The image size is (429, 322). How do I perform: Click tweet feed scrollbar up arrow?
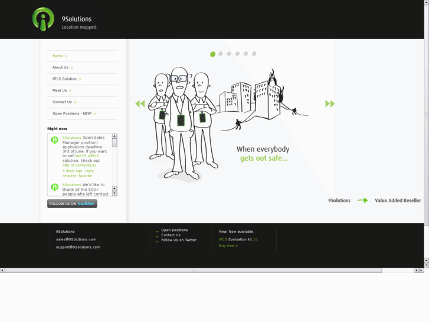pos(114,136)
